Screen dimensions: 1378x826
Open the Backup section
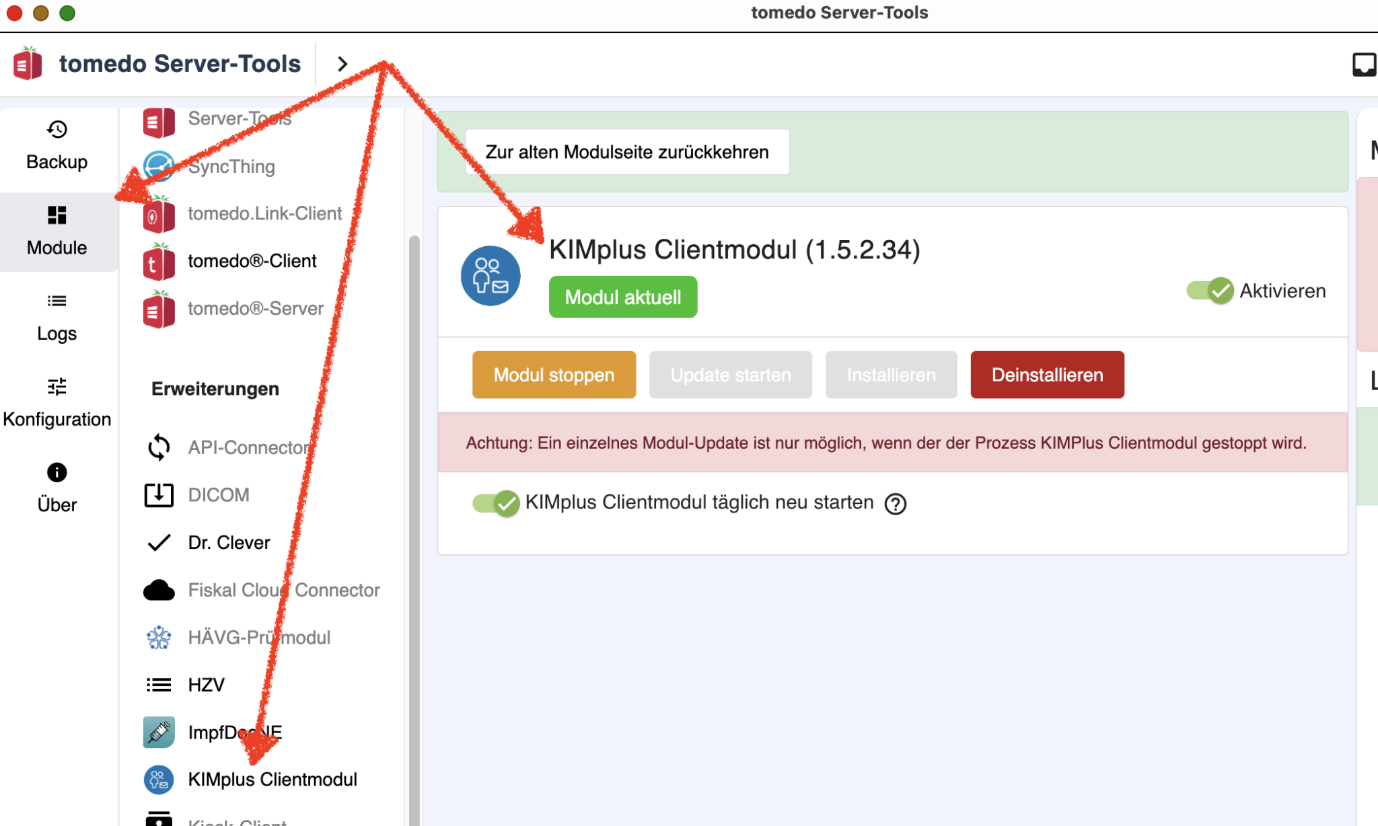pyautogui.click(x=57, y=146)
